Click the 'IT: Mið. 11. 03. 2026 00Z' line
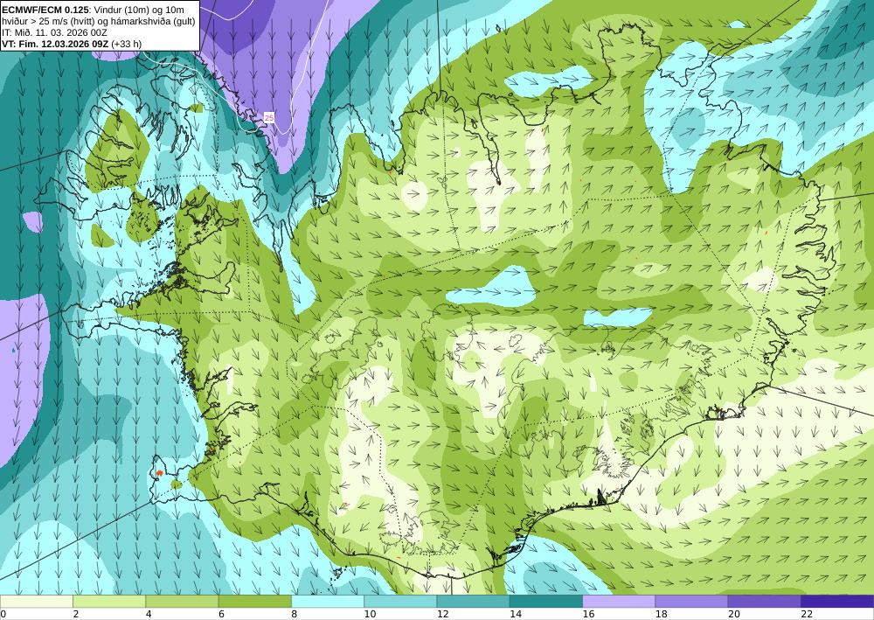This screenshot has height=620, width=874. click(x=54, y=32)
